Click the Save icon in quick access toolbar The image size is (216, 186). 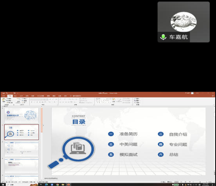(x=4, y=93)
